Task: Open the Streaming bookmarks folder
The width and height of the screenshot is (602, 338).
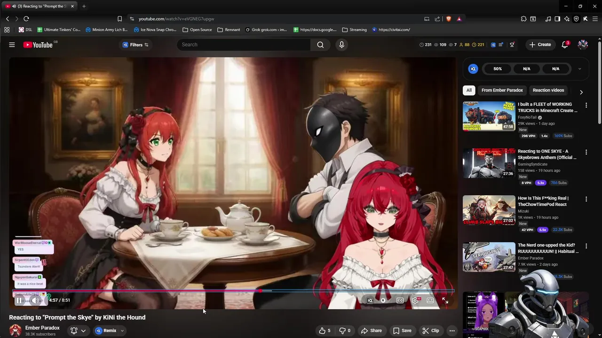Action: [x=354, y=30]
